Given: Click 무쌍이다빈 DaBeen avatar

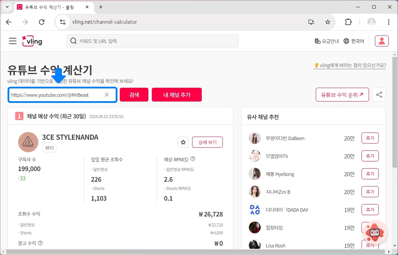Looking at the screenshot, I should (x=254, y=138).
